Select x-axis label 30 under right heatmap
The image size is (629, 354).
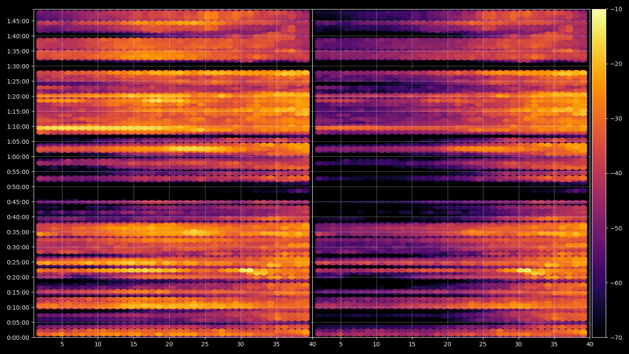519,345
